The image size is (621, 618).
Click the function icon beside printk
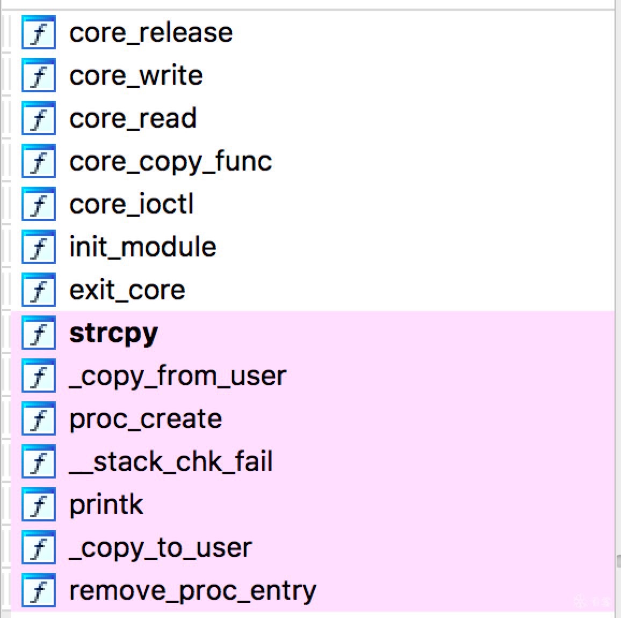39,504
